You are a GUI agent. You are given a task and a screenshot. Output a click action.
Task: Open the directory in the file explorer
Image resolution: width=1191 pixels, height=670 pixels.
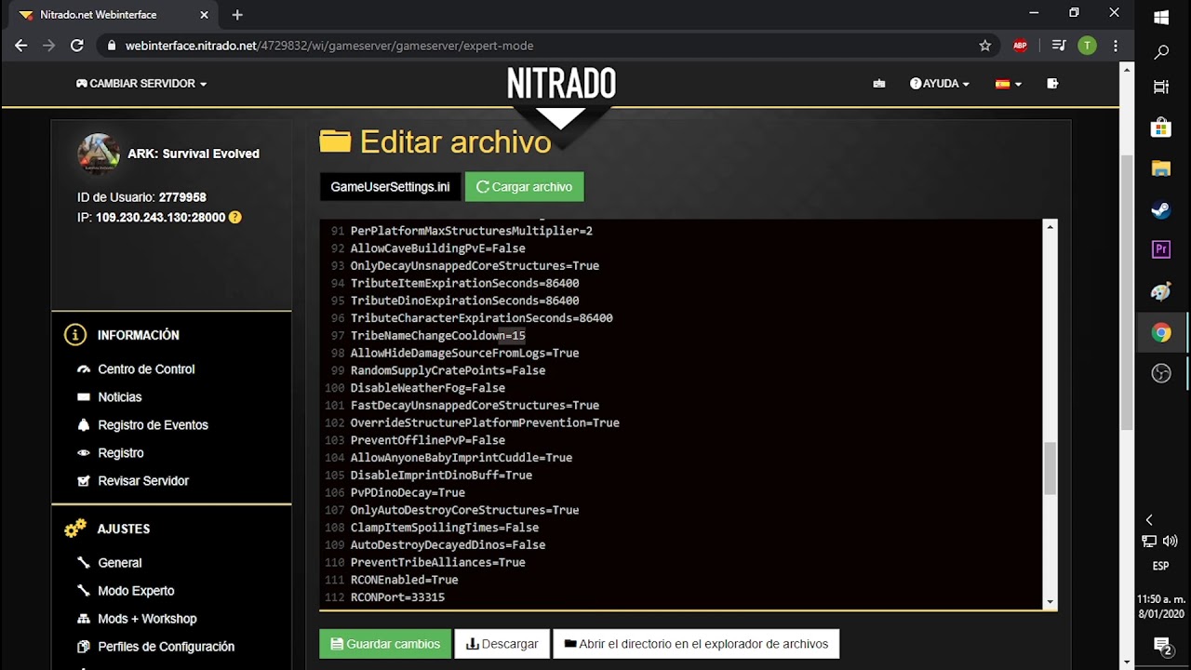pos(696,644)
